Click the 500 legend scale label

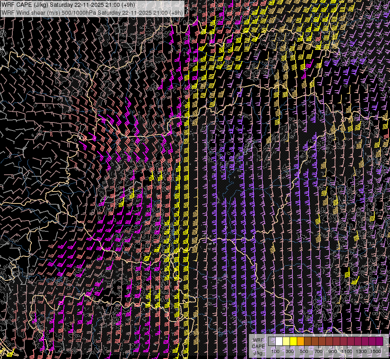click(304, 351)
